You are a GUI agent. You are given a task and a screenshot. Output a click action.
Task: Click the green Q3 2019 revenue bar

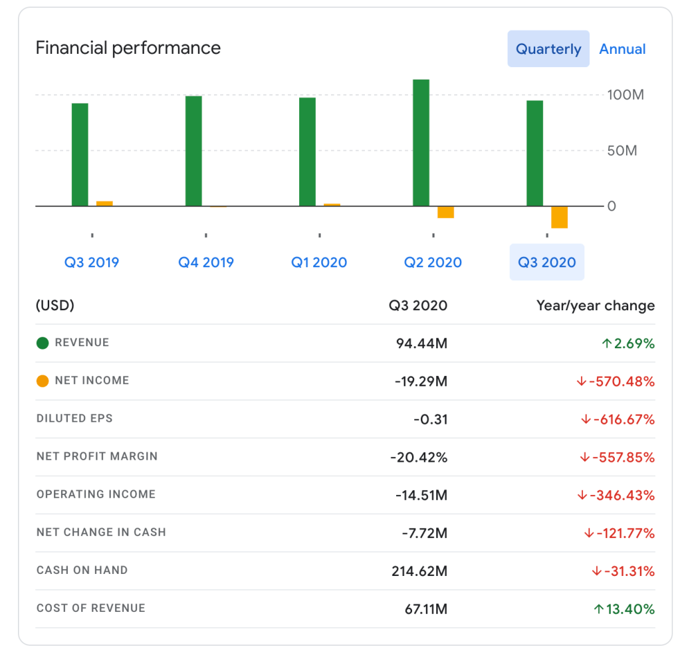point(80,155)
